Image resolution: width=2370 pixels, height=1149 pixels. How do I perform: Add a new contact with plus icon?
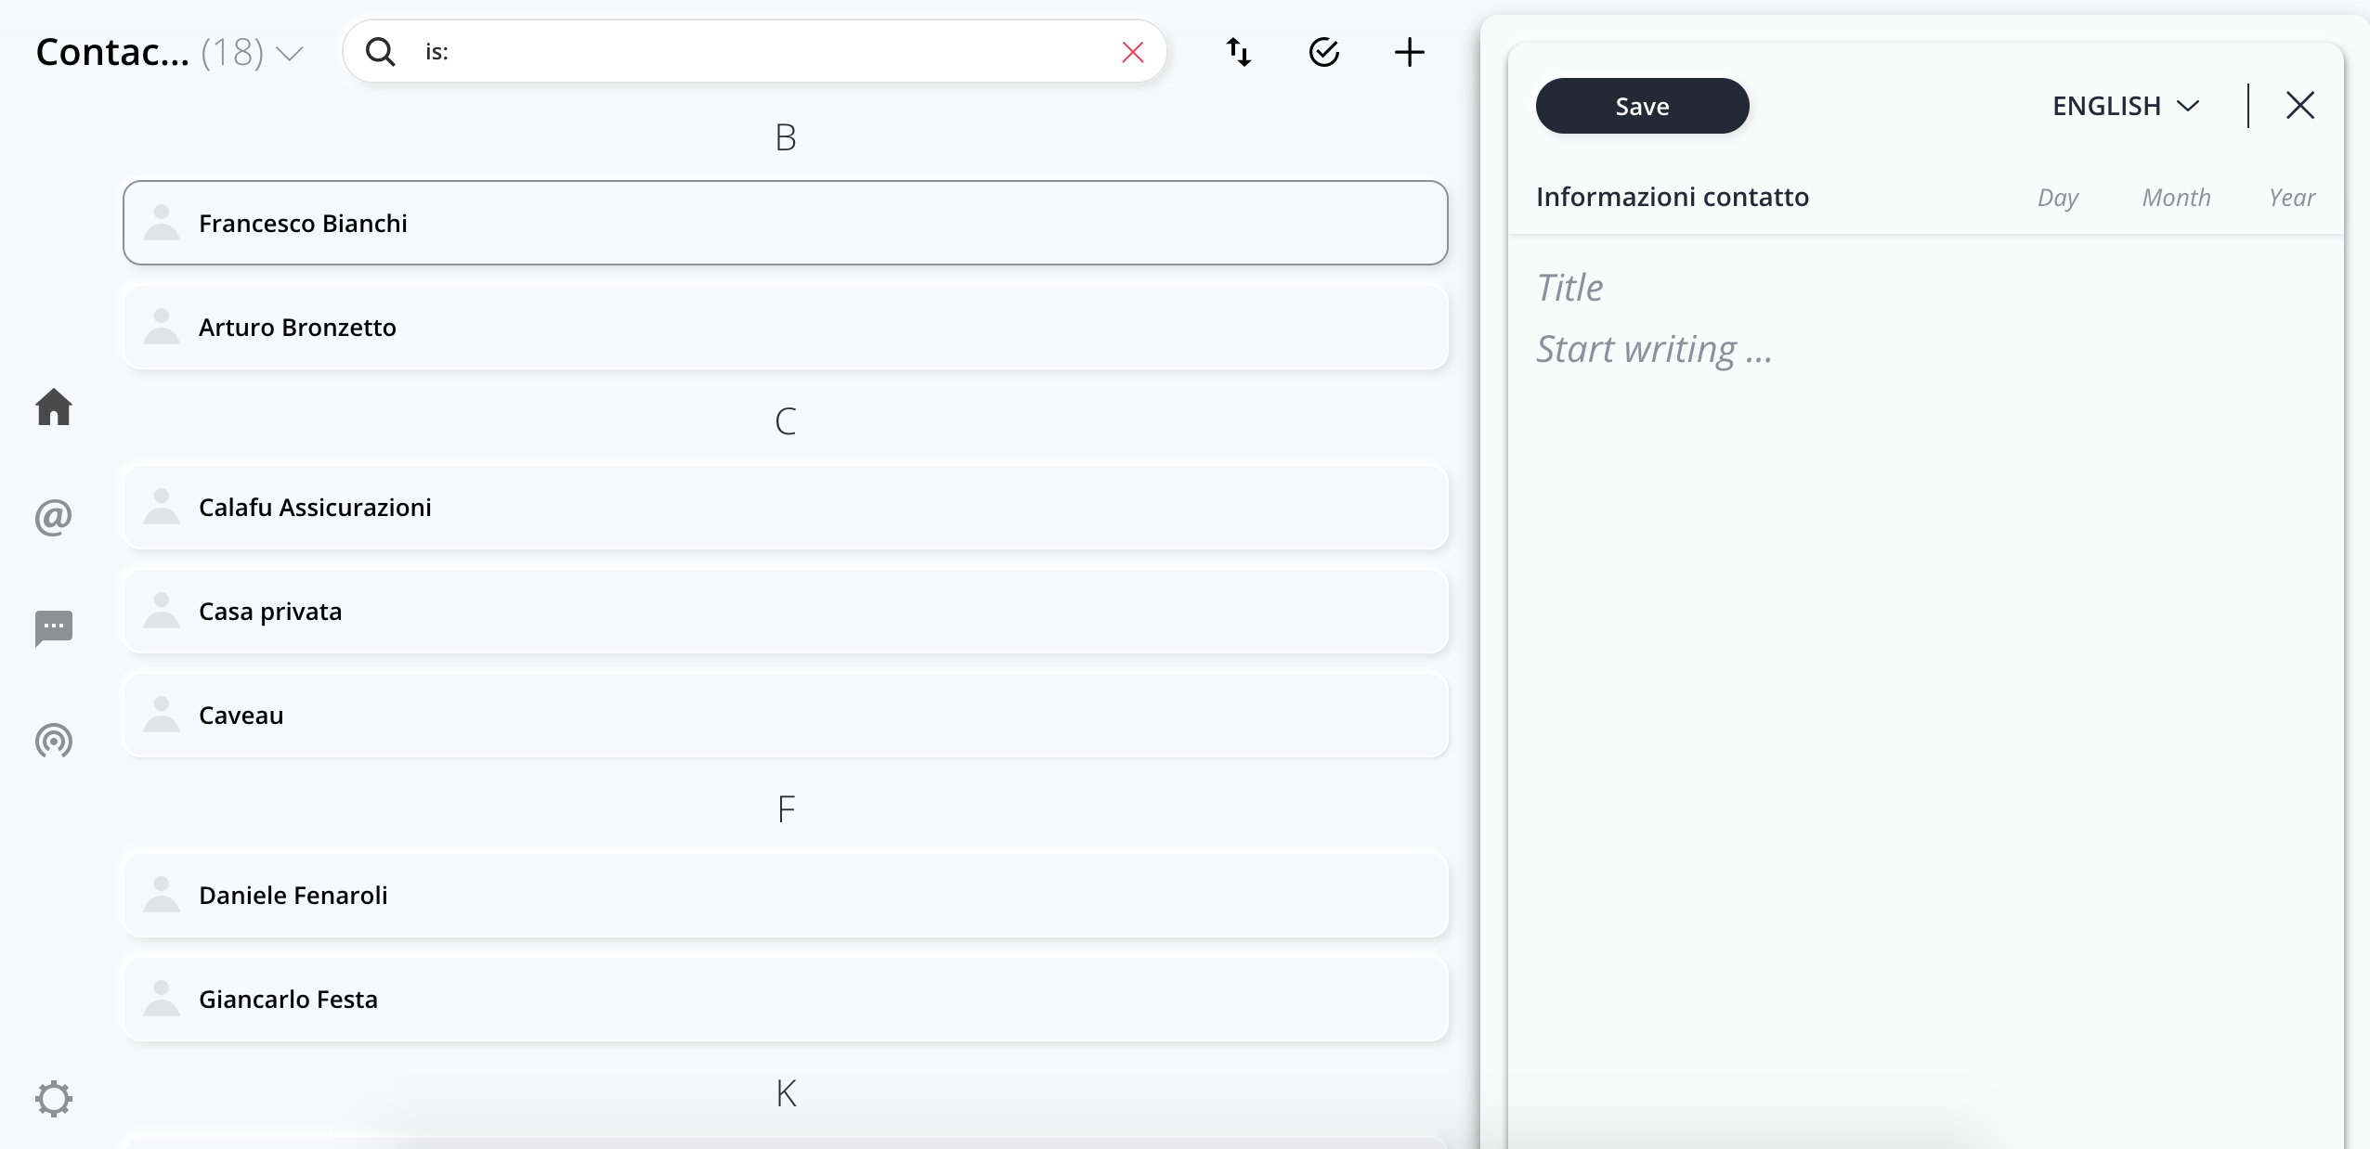[1410, 52]
